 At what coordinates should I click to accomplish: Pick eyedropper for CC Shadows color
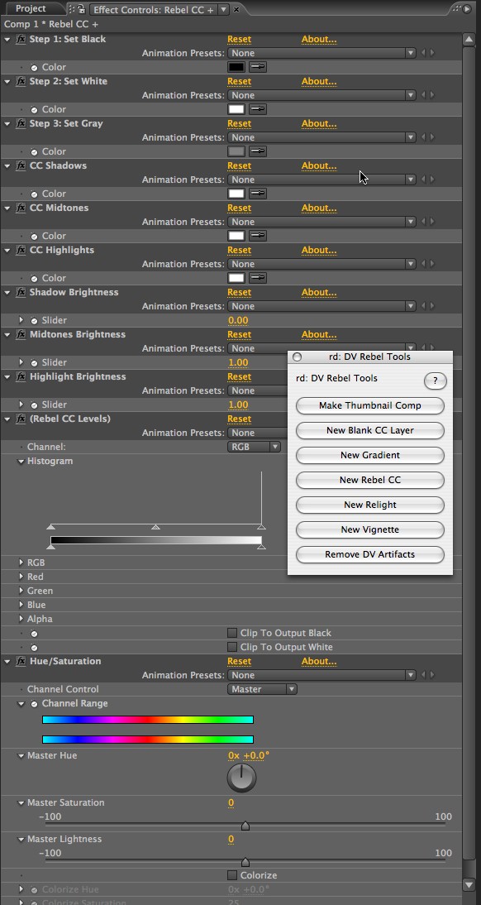(x=258, y=194)
